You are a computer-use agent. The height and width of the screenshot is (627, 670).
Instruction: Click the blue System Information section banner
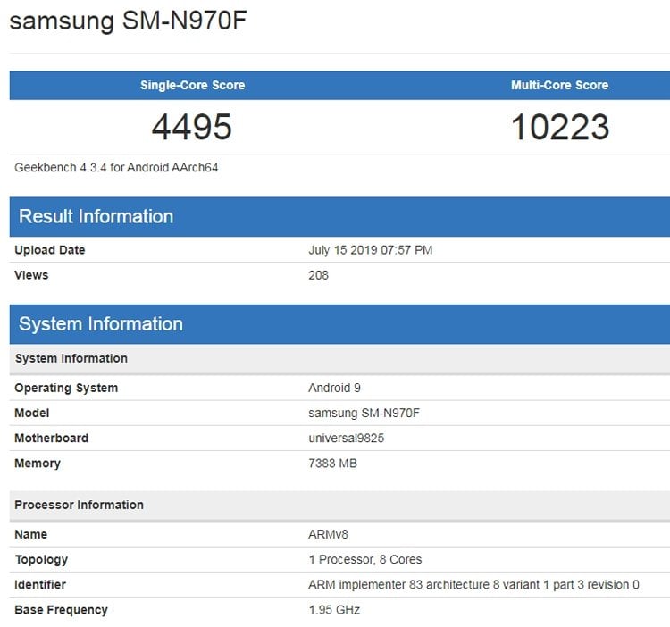click(339, 324)
